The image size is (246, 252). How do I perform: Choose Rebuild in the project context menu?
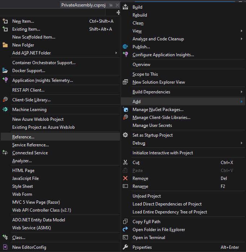[140, 15]
